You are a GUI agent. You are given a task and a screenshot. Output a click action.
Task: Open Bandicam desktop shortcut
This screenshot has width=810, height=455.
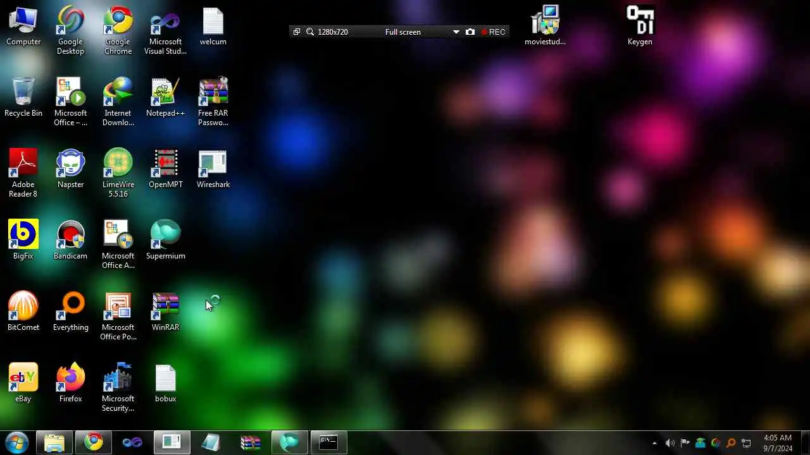70,241
